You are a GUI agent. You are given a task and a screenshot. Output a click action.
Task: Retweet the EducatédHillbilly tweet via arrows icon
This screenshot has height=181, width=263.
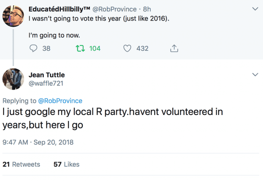pos(81,49)
